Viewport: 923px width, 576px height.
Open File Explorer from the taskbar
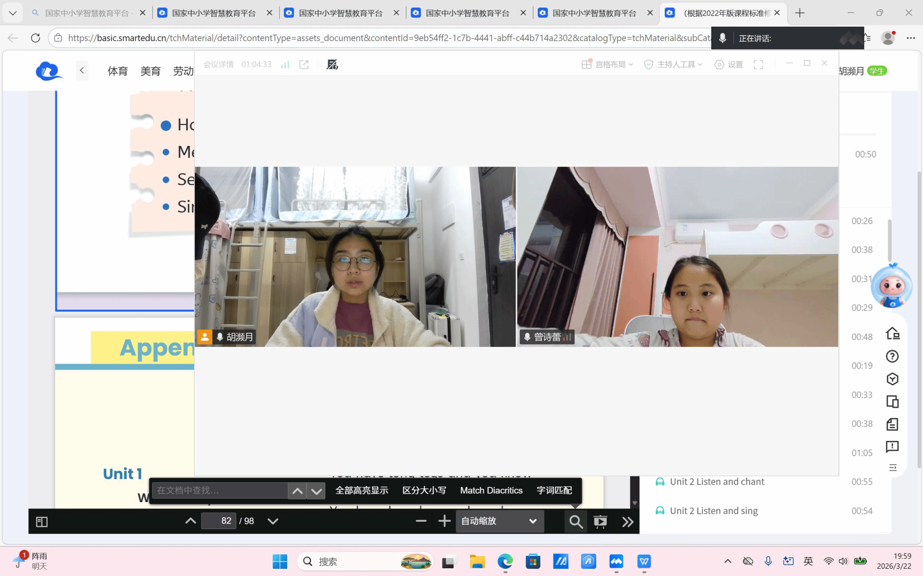coord(477,562)
